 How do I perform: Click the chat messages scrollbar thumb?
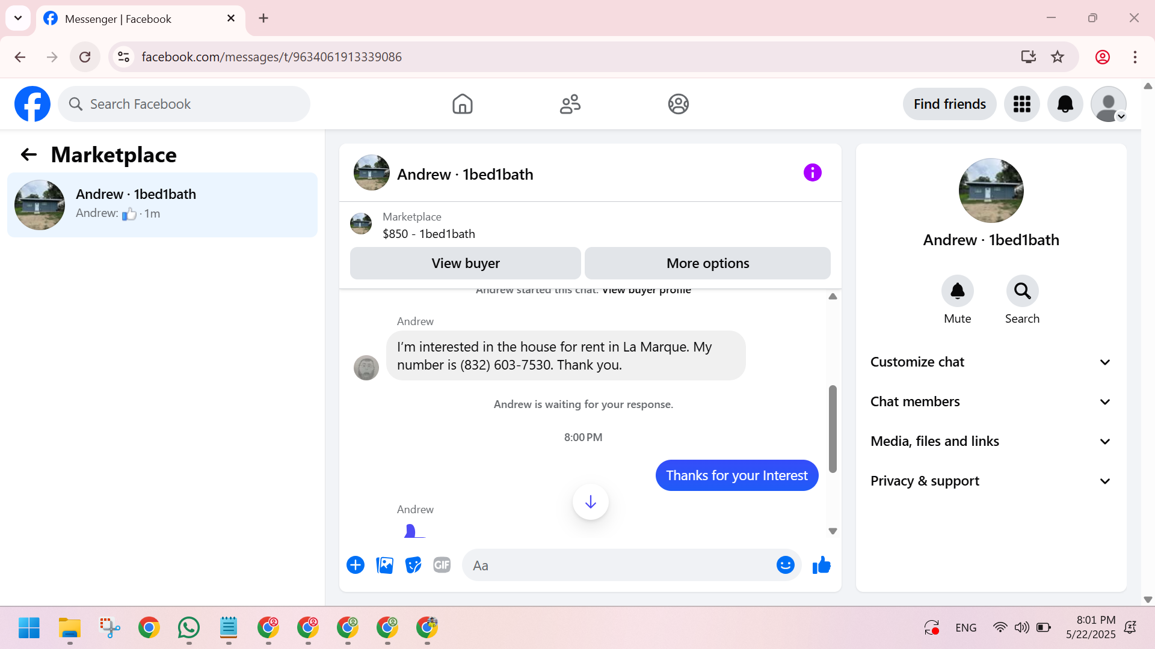pos(833,428)
